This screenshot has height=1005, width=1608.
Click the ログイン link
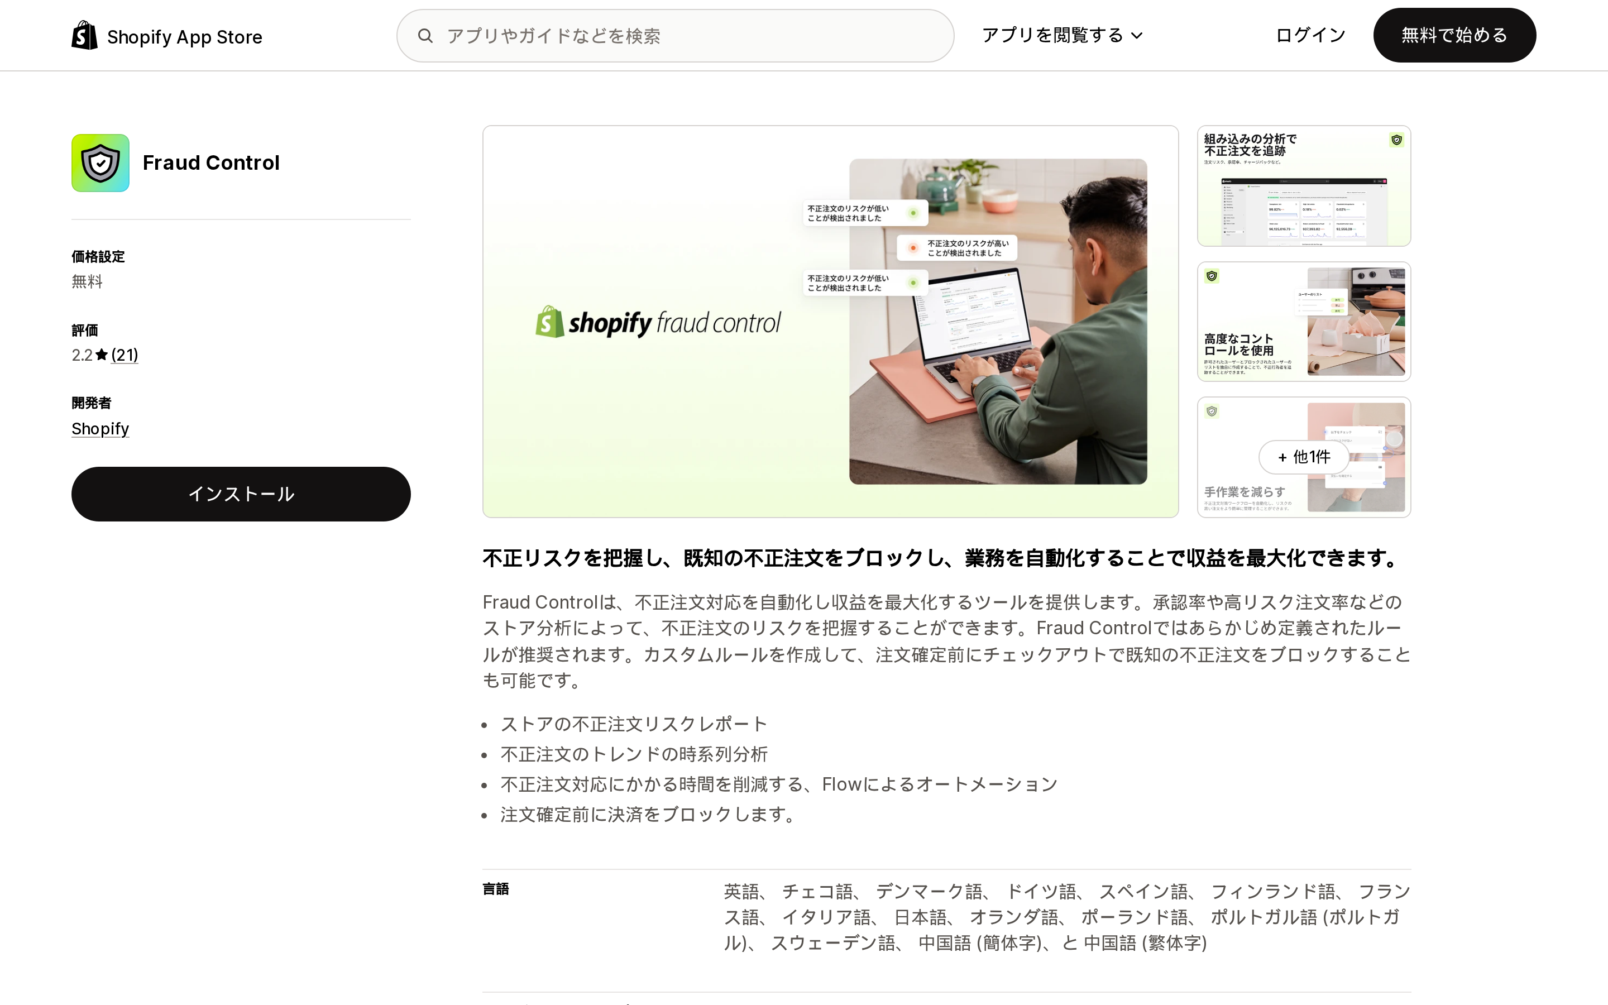click(1310, 35)
